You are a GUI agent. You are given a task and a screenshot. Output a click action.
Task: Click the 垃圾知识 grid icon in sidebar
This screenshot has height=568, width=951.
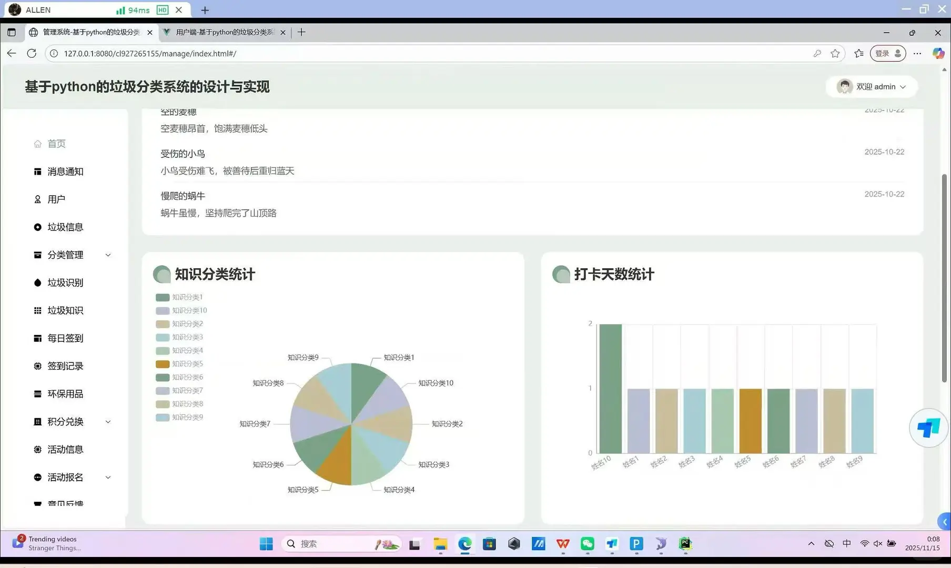click(x=37, y=310)
